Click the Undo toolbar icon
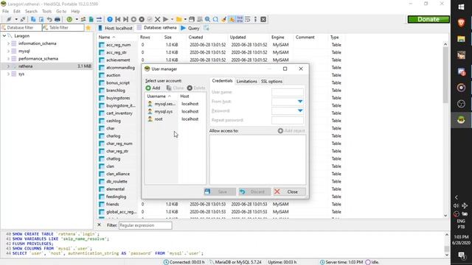 click(x=49, y=20)
